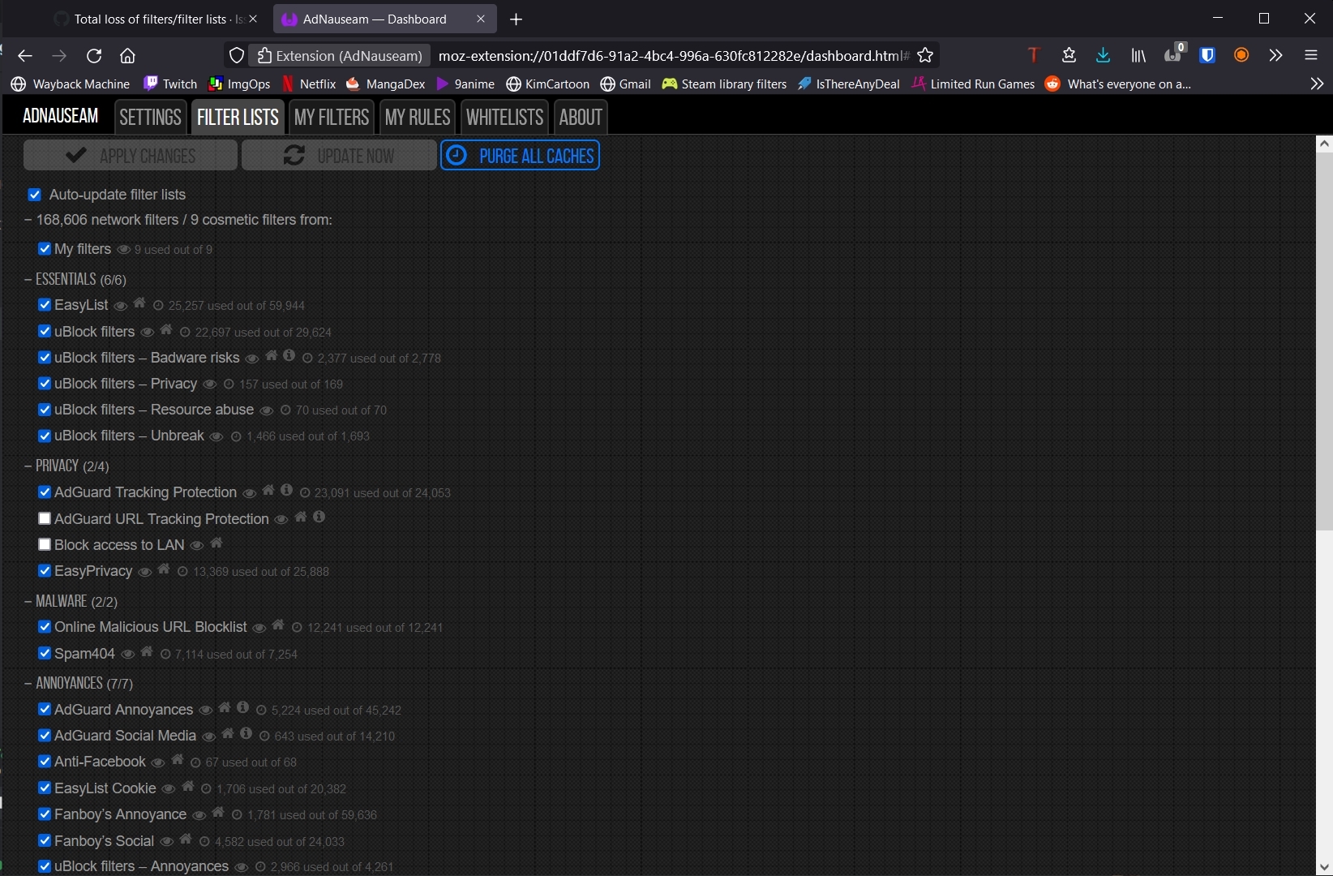Open the MY RULES tab
Viewport: 1333px width, 876px height.
(417, 117)
